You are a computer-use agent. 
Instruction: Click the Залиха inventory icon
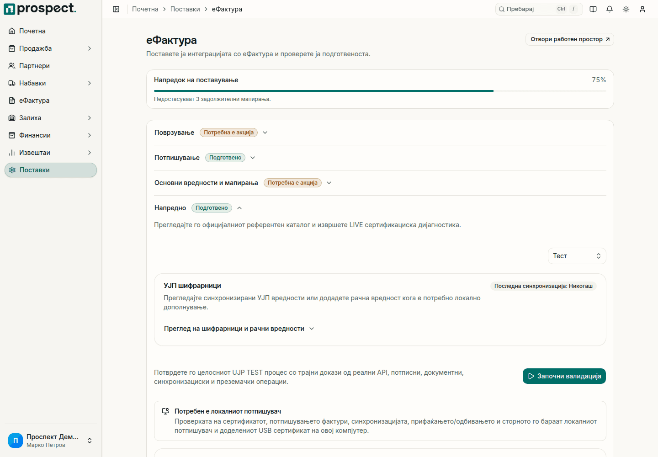12,118
